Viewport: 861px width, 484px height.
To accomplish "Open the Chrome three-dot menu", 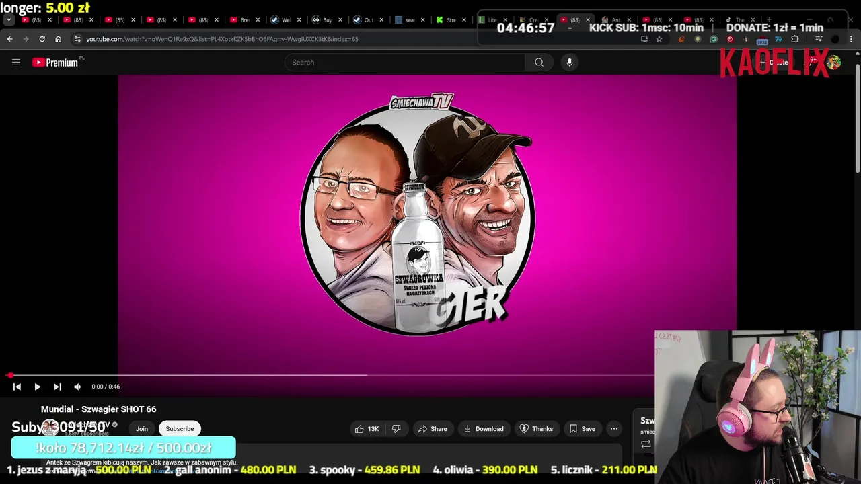I will [851, 39].
